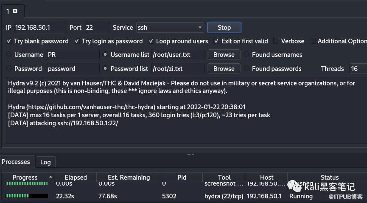The height and width of the screenshot is (203, 367).
Task: Close tab 1 with the x icon
Action: click(15, 11)
